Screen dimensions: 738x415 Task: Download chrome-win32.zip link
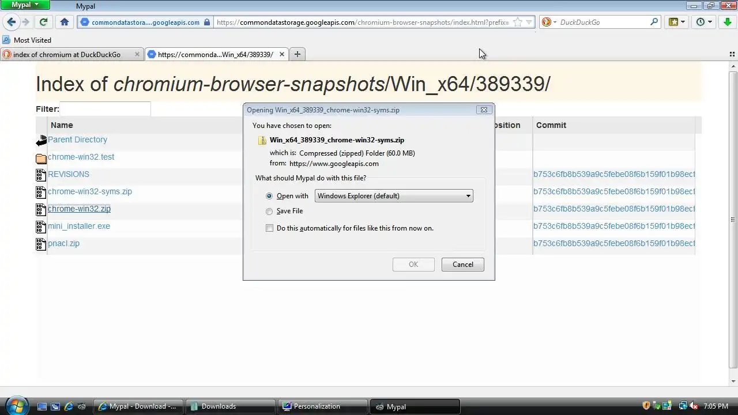coord(79,209)
